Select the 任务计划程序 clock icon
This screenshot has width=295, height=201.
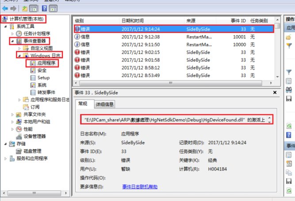19,34
